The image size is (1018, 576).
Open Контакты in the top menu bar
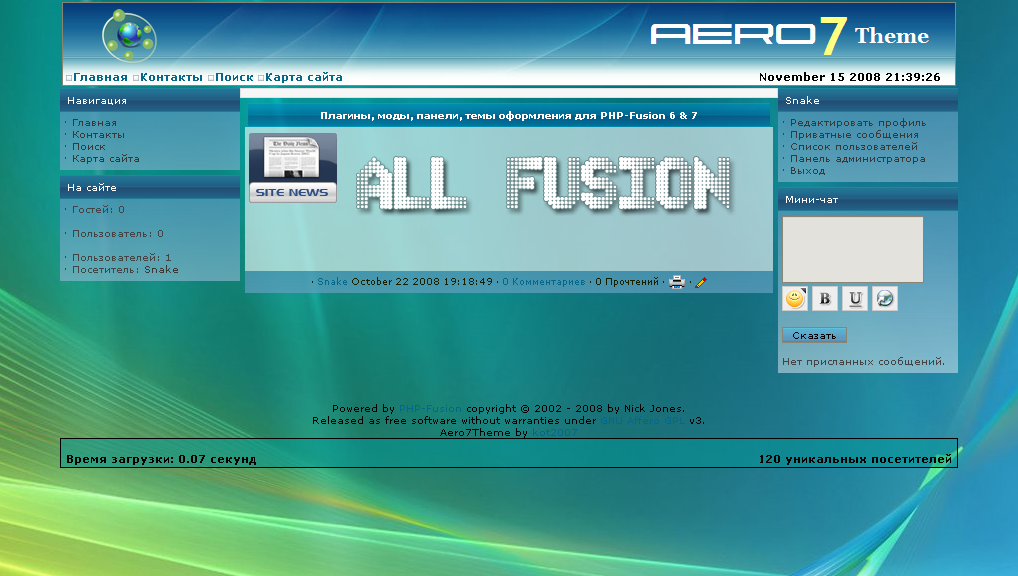pos(171,77)
